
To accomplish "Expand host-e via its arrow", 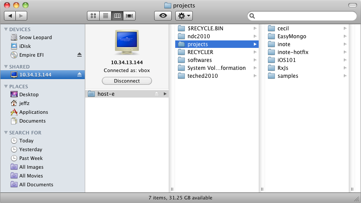I will coord(165,94).
